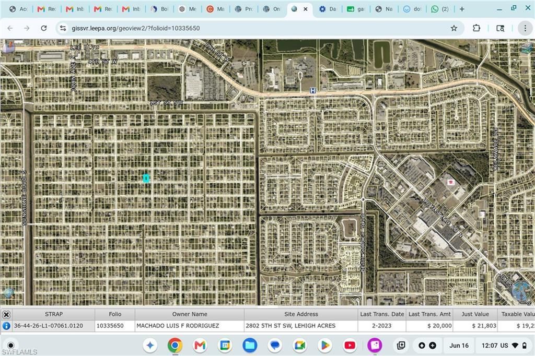Switch to the 'do' tab
535x356 pixels.
412,9
